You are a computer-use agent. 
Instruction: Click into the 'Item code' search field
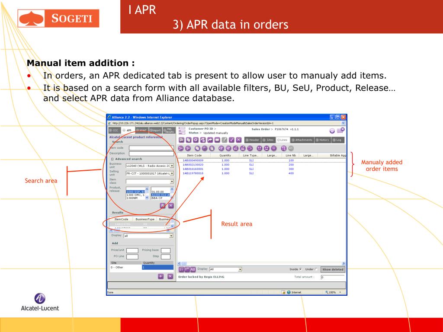[x=151, y=148]
